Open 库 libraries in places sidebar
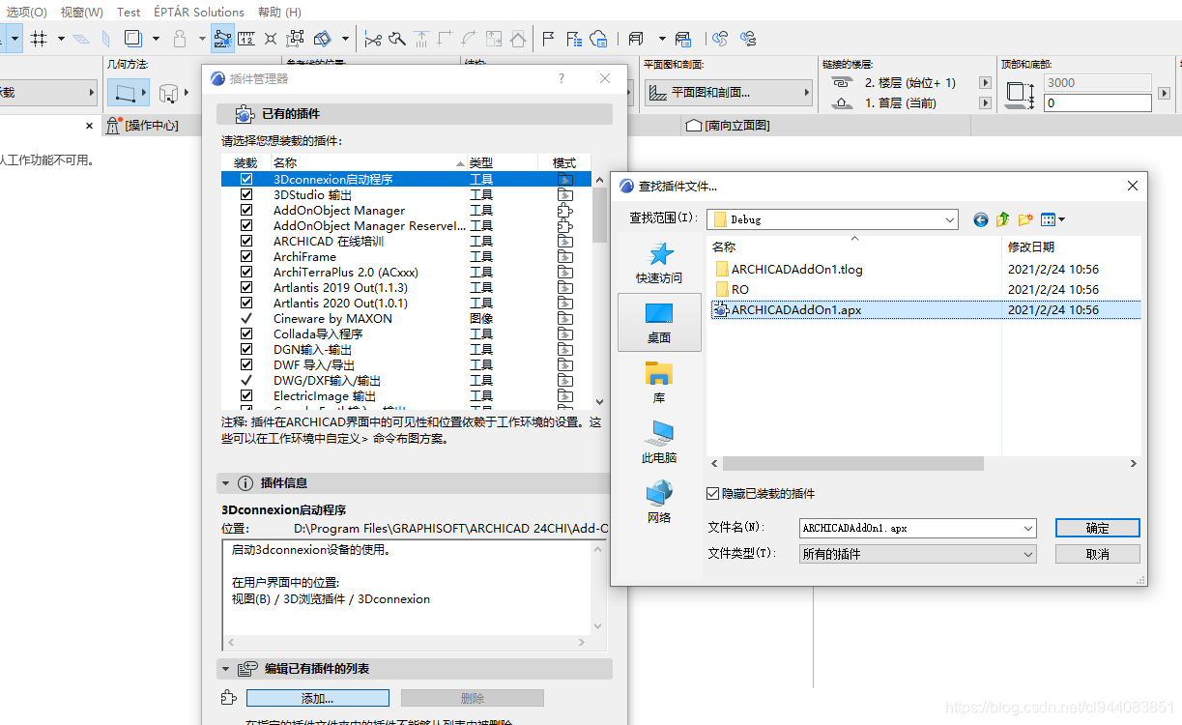Image resolution: width=1182 pixels, height=725 pixels. click(659, 383)
